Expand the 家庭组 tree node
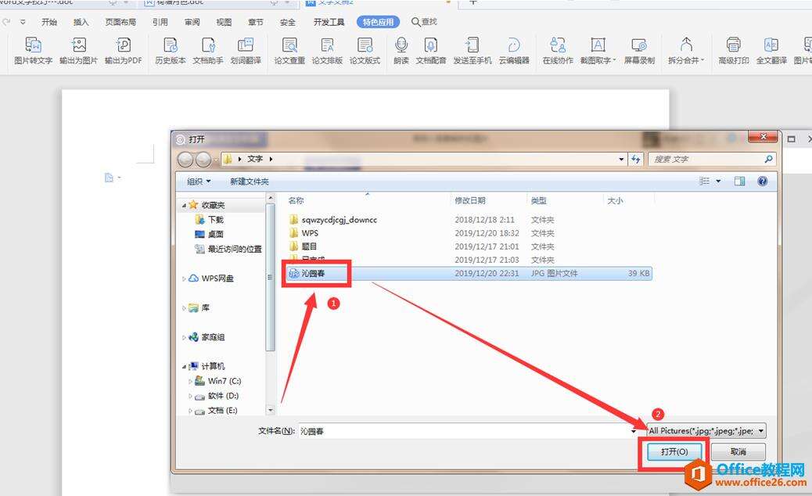The height and width of the screenshot is (496, 812). point(184,337)
